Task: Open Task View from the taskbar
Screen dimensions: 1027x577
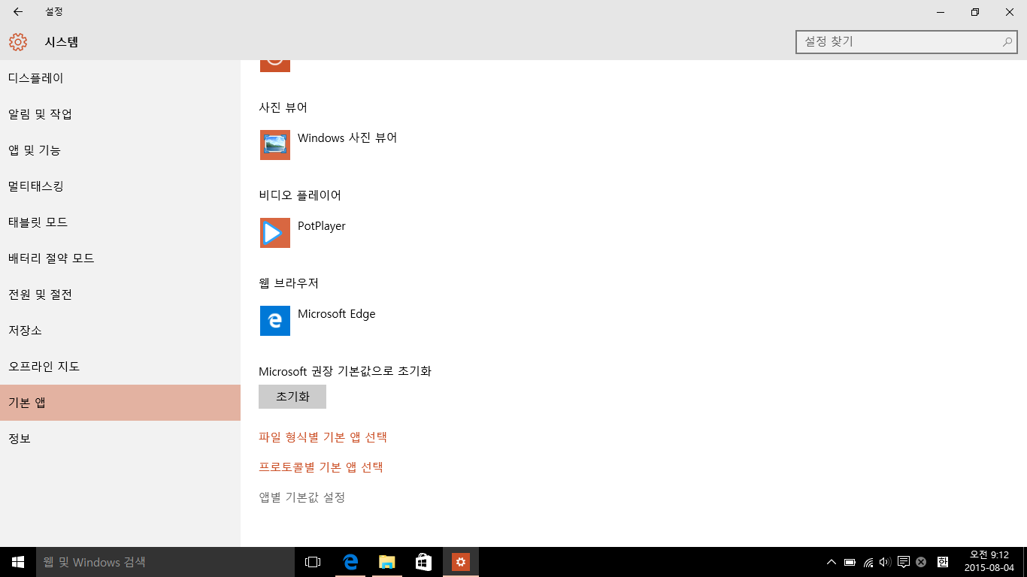Action: (313, 562)
